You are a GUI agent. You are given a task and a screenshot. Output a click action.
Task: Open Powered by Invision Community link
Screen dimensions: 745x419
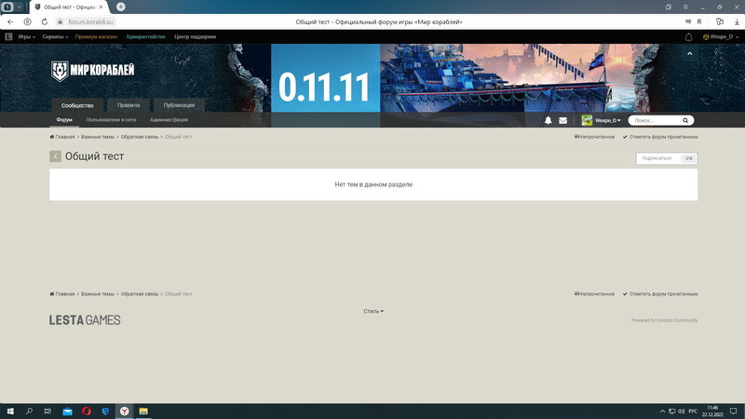coord(664,320)
